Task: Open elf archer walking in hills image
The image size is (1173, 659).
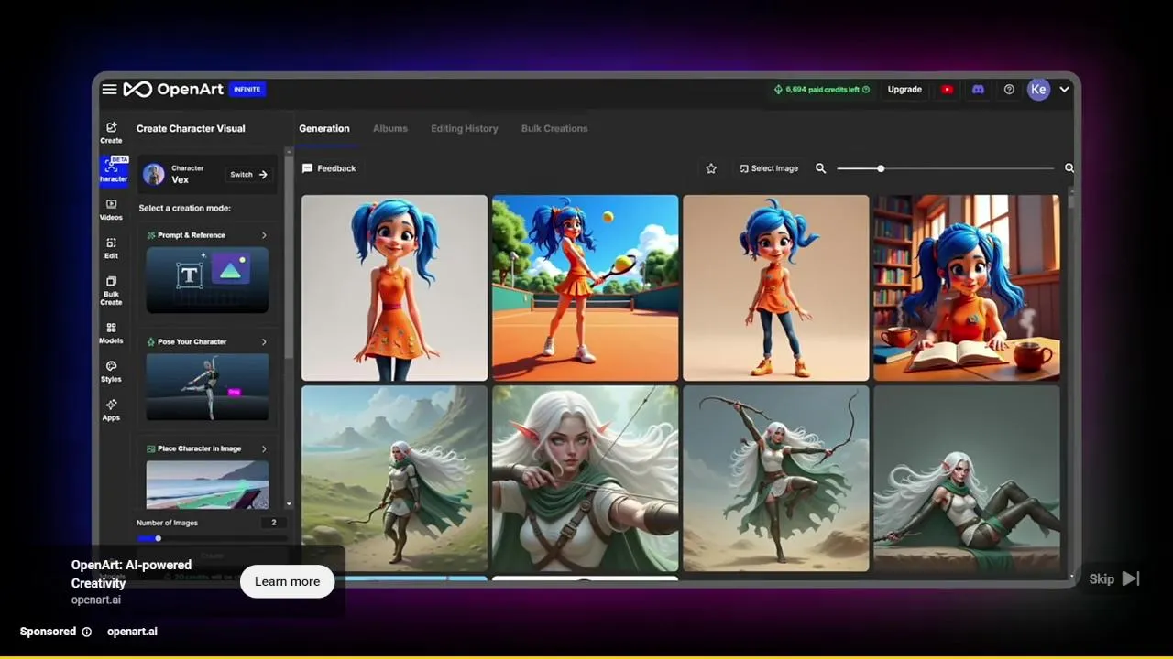Action: point(394,479)
